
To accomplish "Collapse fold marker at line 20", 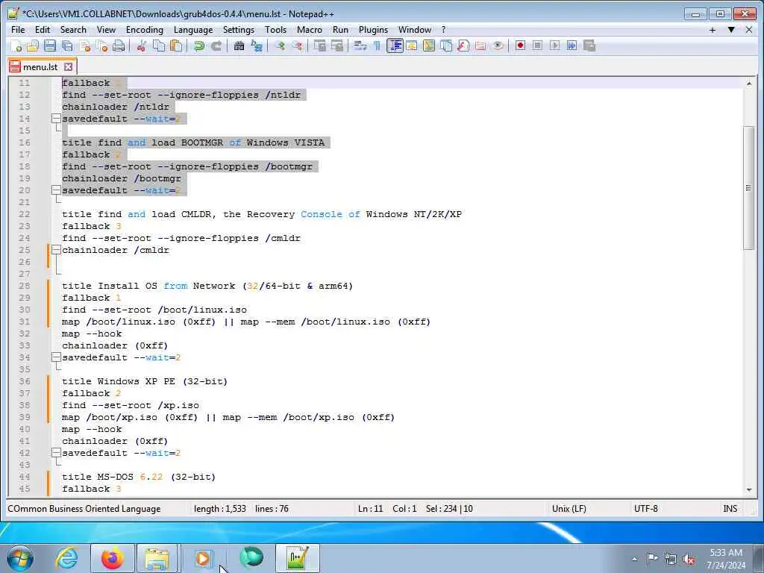I will 56,190.
